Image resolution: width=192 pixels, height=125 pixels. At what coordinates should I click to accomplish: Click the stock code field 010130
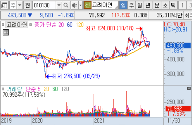pyautogui.click(x=44, y=5)
